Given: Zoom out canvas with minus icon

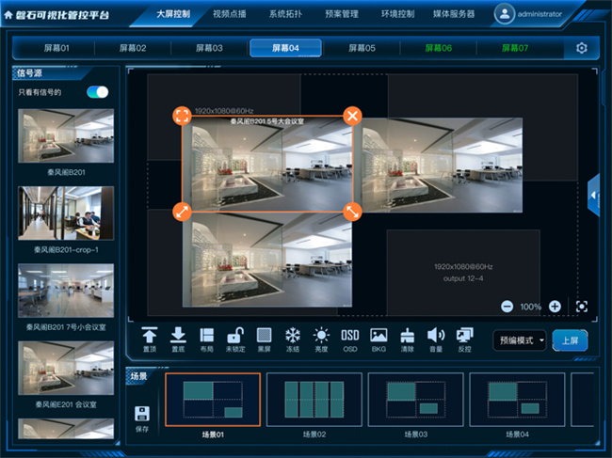Looking at the screenshot, I should [x=507, y=307].
